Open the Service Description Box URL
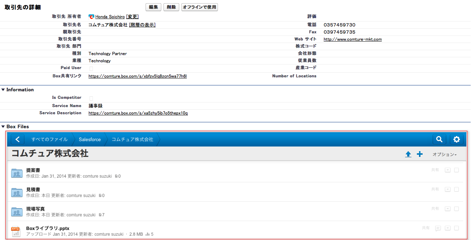 tap(138, 113)
